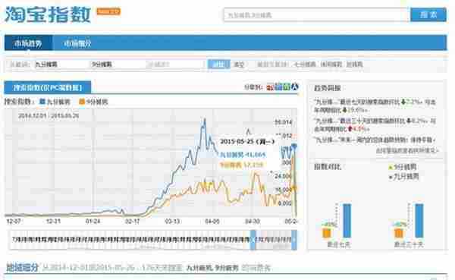
Task: Toggle the blue 九分裤男 legend series in the chart
Action: (x=55, y=102)
